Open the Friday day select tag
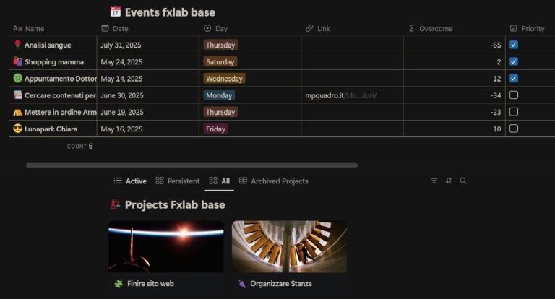The width and height of the screenshot is (555, 299). tap(216, 129)
